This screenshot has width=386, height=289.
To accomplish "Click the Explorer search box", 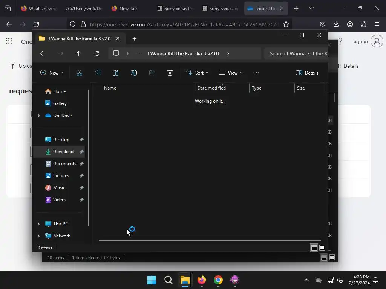I will [296, 53].
